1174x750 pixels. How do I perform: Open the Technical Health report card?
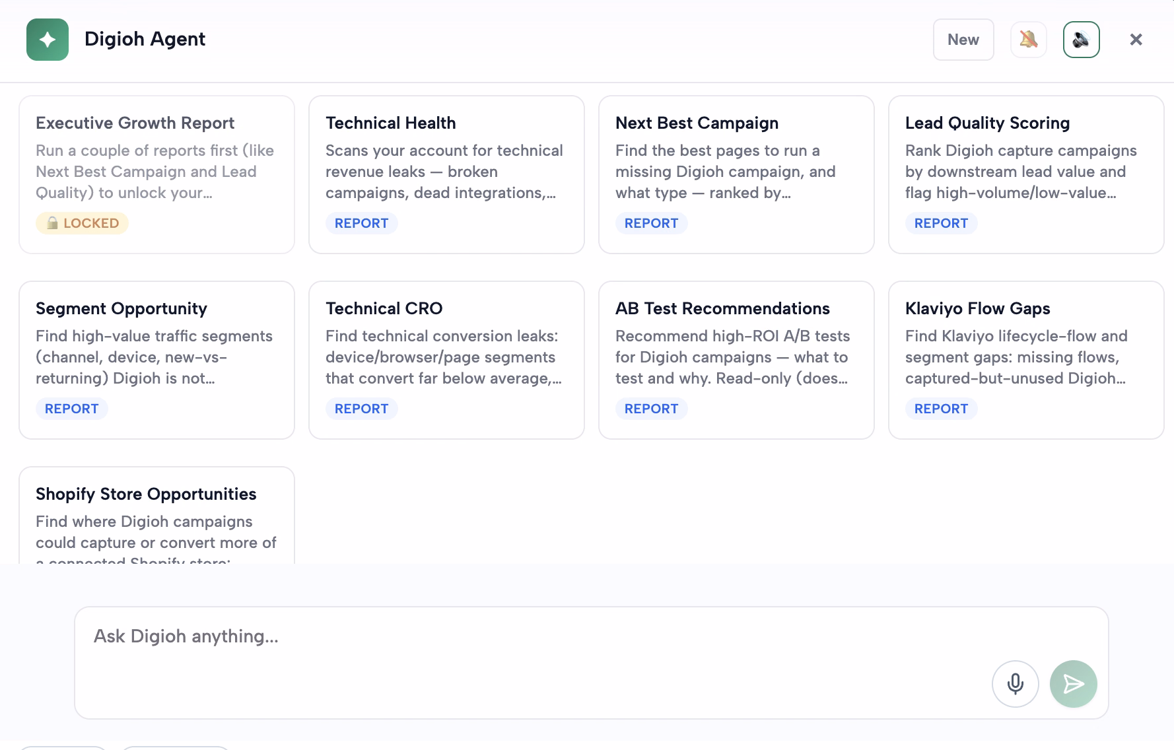pos(446,174)
